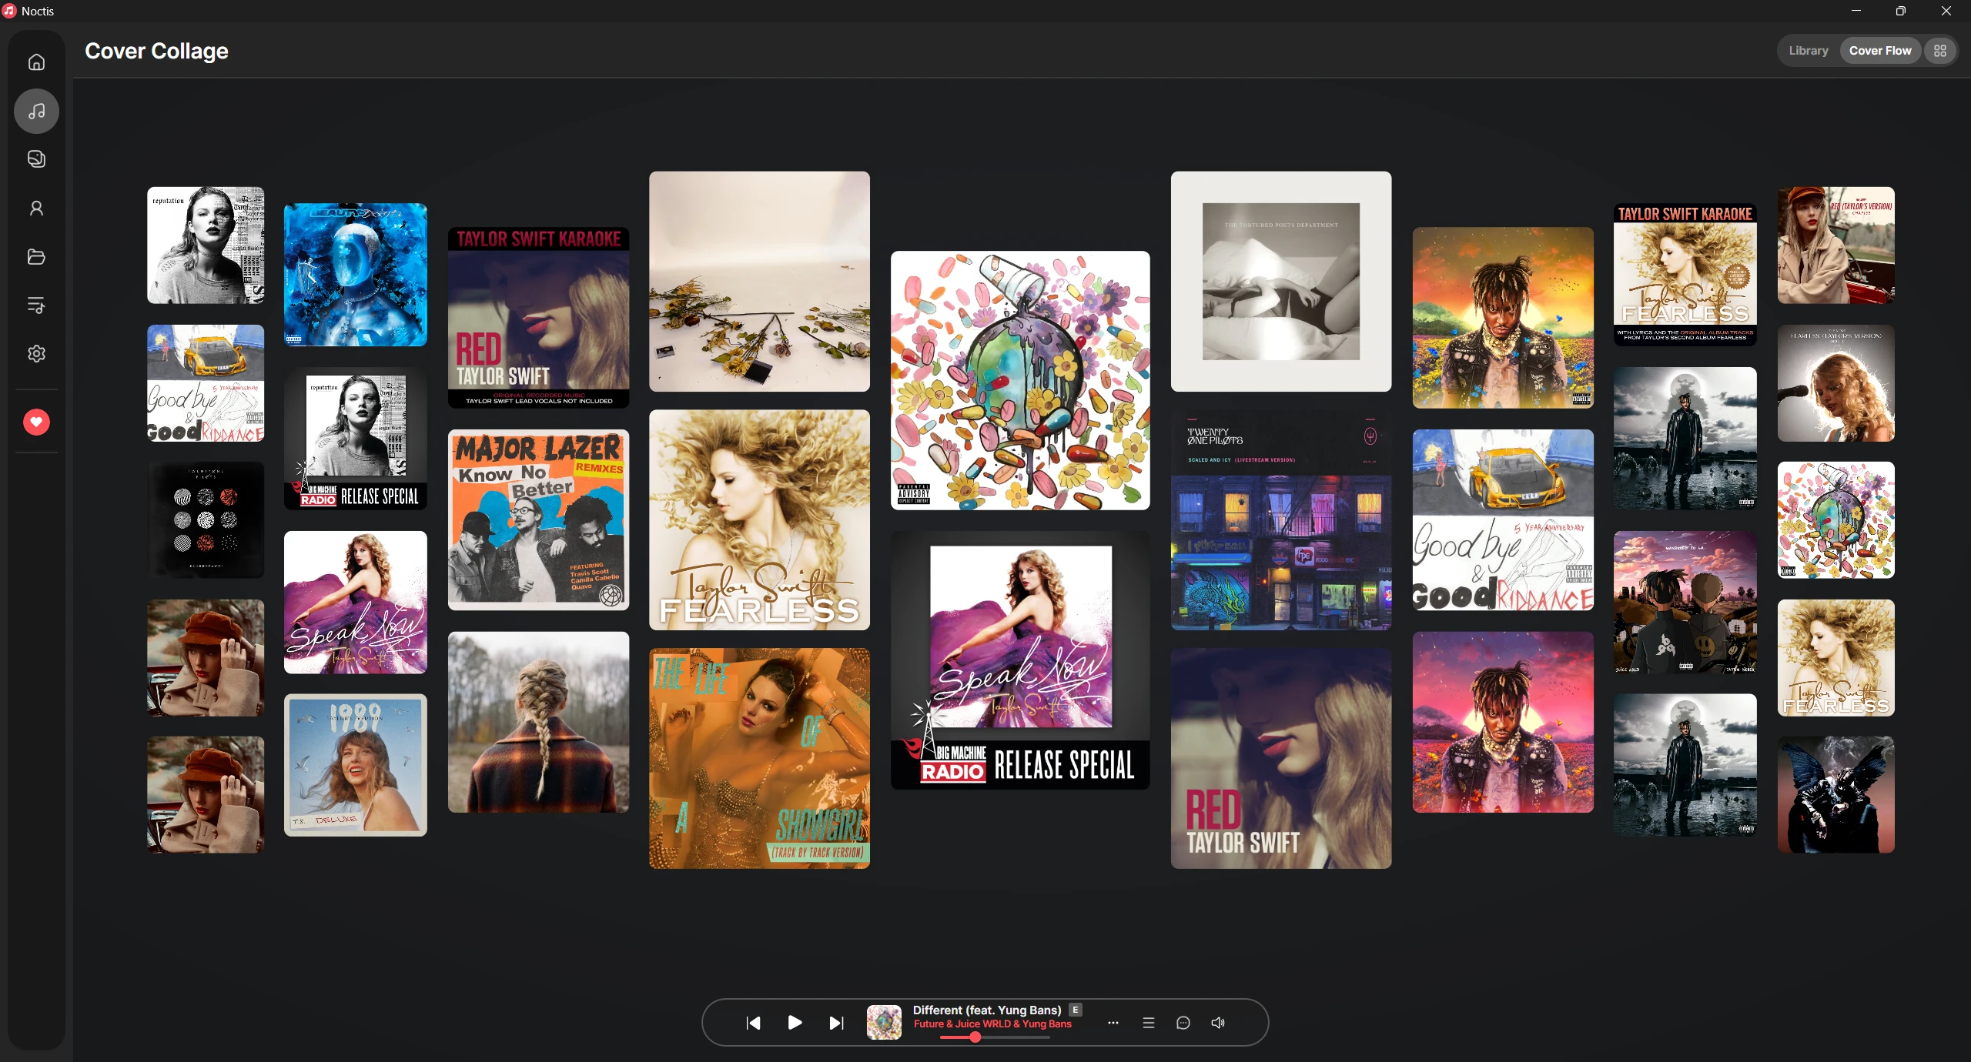The height and width of the screenshot is (1062, 1971).
Task: Switch to the Cover Flow tab
Action: [1880, 51]
